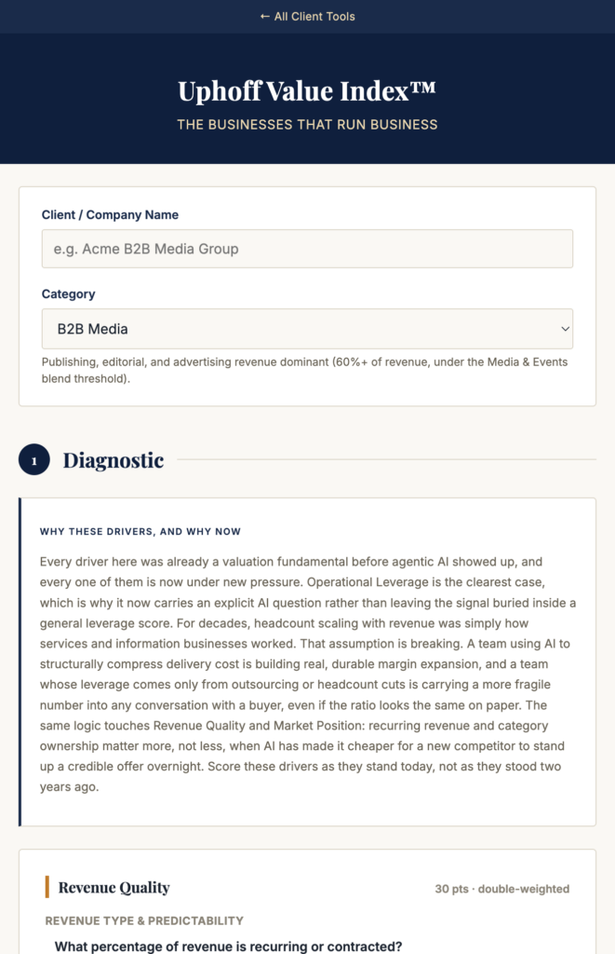Click the Category field label
Screen dimensions: 615x954
coord(69,293)
